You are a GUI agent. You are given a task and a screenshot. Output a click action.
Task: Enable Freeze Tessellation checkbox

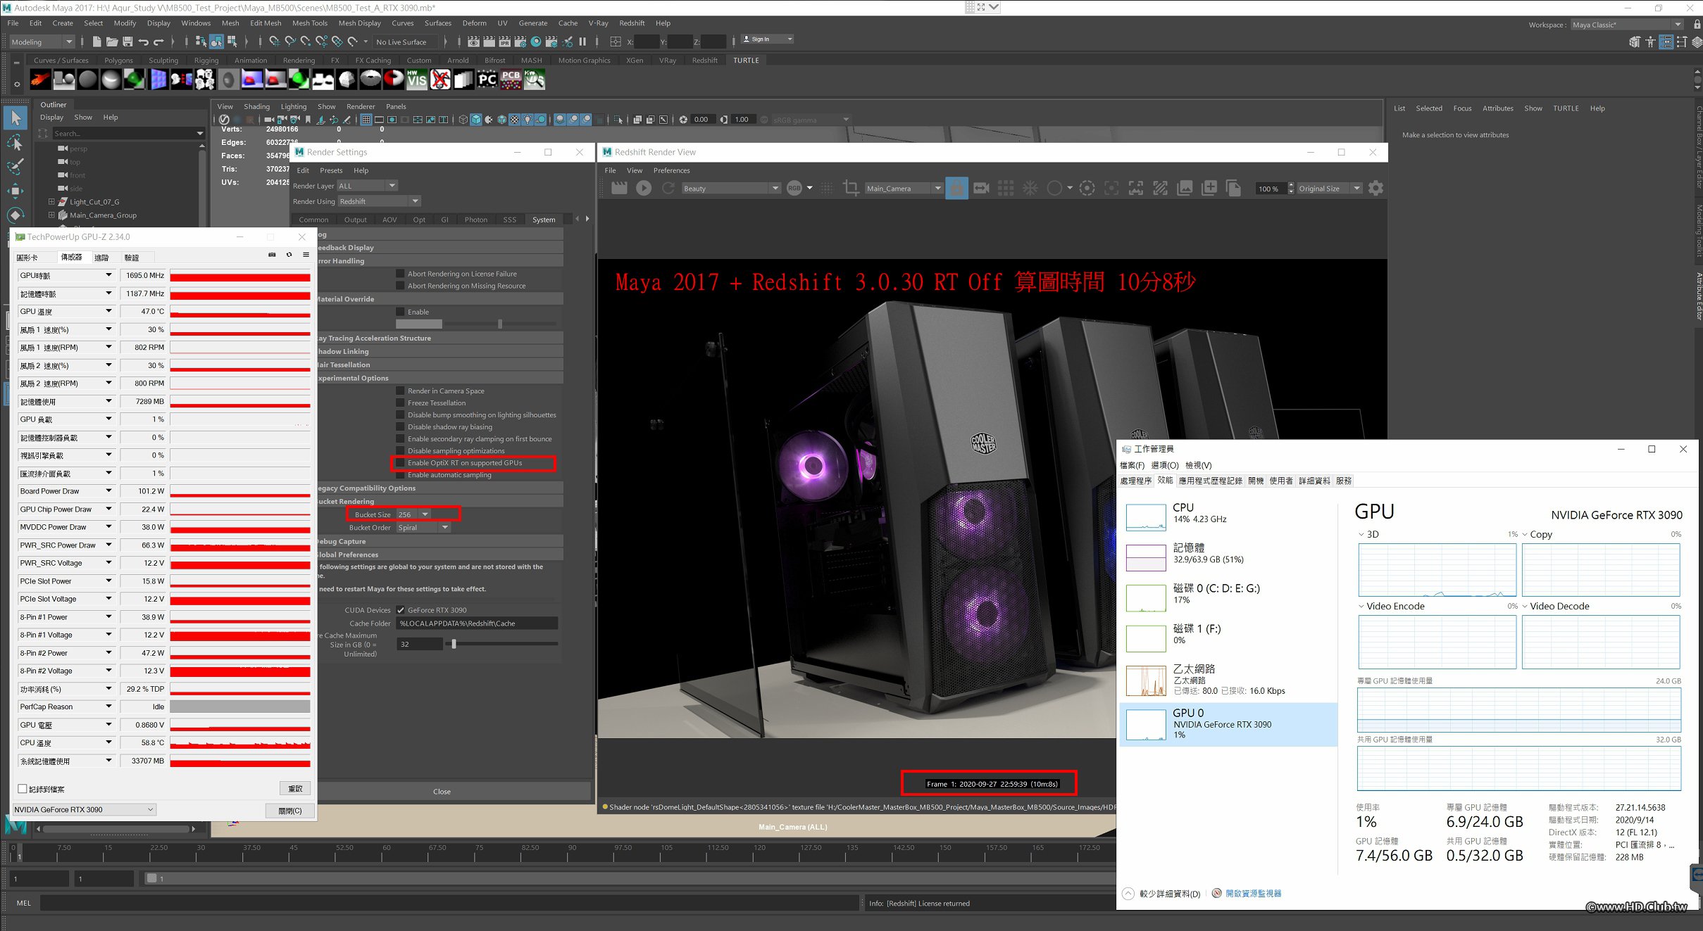point(400,403)
